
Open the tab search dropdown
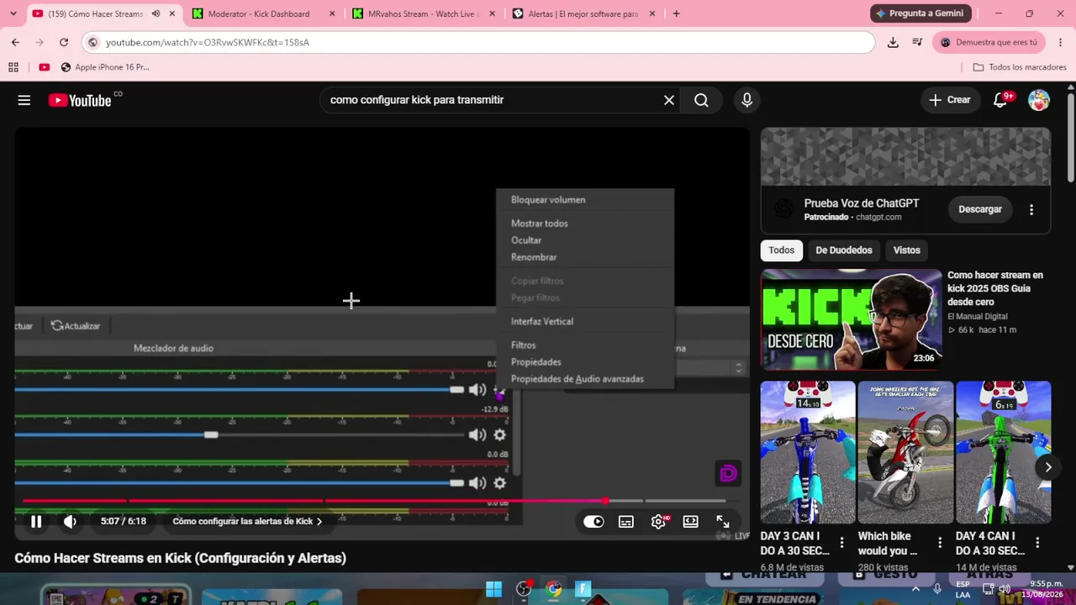point(14,13)
